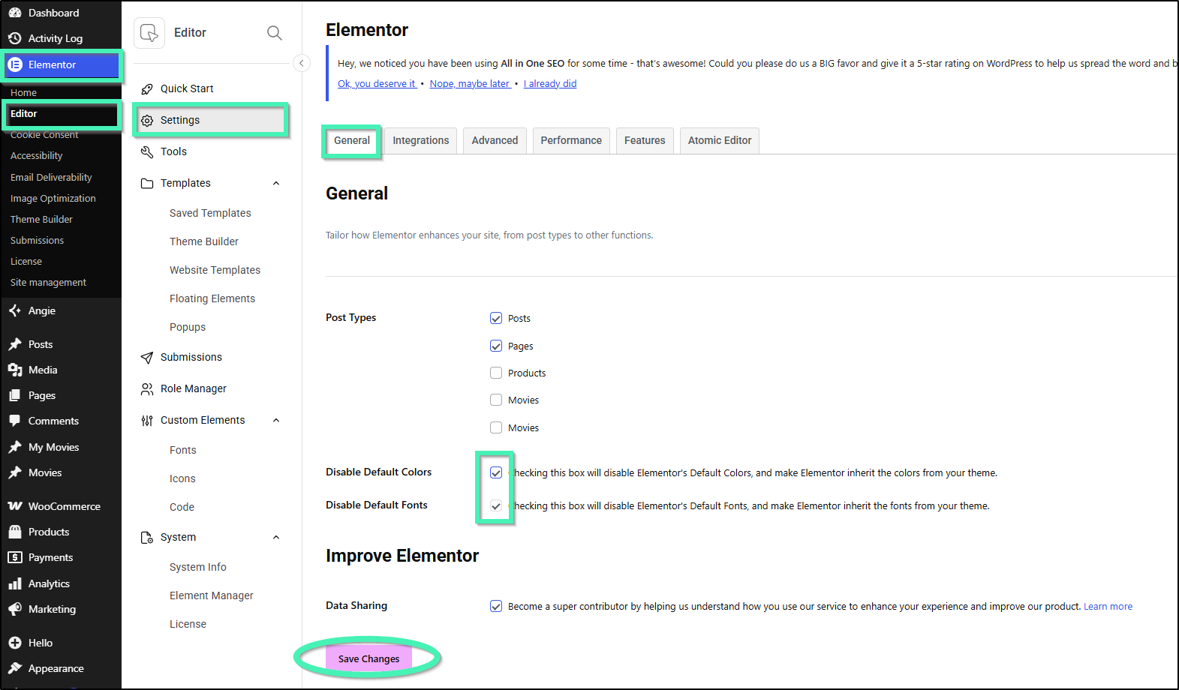The width and height of the screenshot is (1179, 690).
Task: Open Email Deliverability in admin submenu
Action: tap(51, 178)
